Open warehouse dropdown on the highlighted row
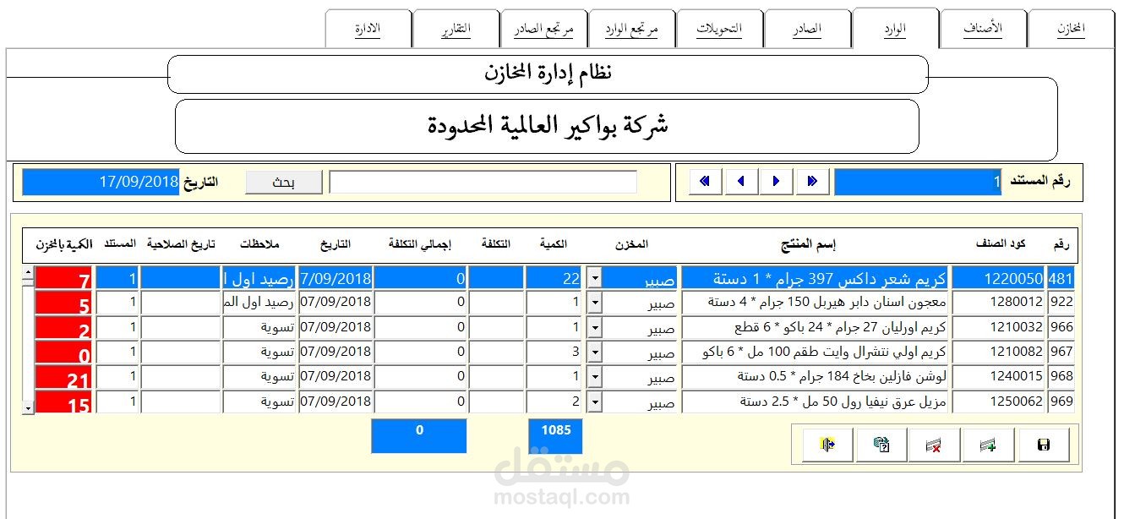The height and width of the screenshot is (519, 1124). pyautogui.click(x=596, y=276)
